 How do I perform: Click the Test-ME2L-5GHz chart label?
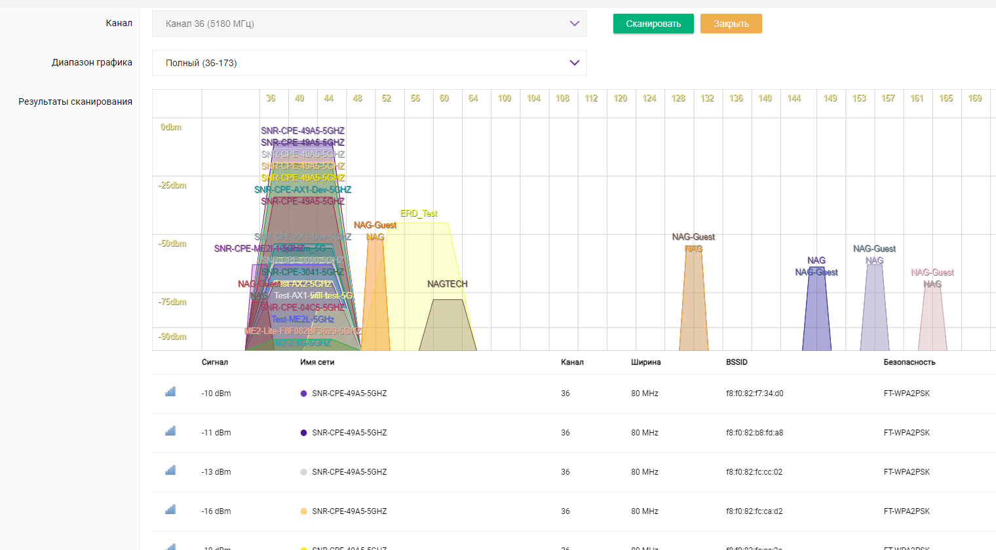click(303, 320)
